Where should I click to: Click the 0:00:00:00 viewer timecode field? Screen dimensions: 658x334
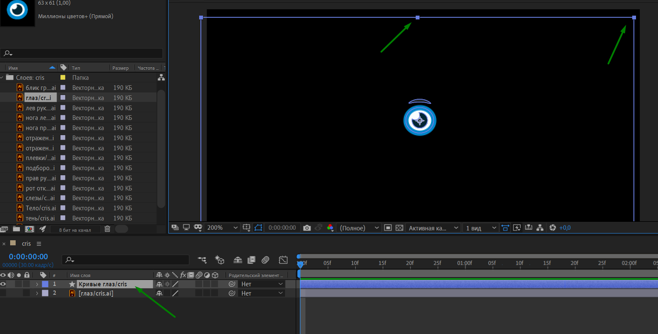[282, 228]
